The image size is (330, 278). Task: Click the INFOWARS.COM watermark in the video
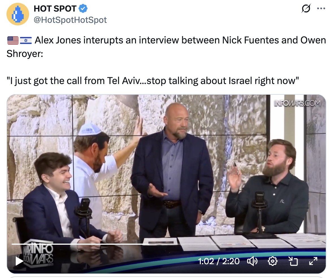[297, 103]
